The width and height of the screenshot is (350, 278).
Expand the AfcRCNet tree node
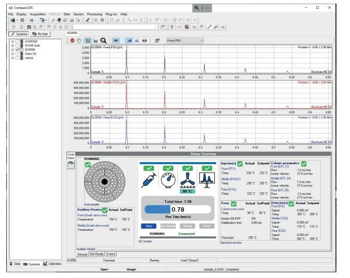point(12,41)
